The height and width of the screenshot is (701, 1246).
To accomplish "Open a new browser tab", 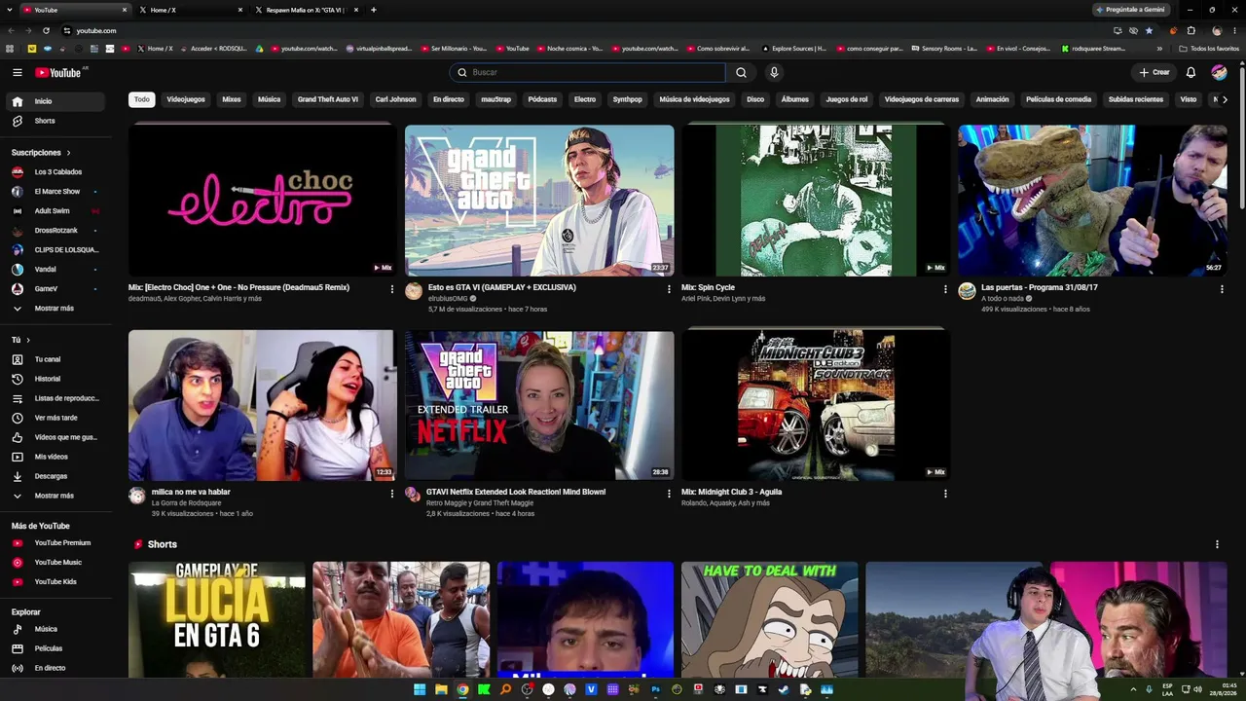I will point(374,10).
